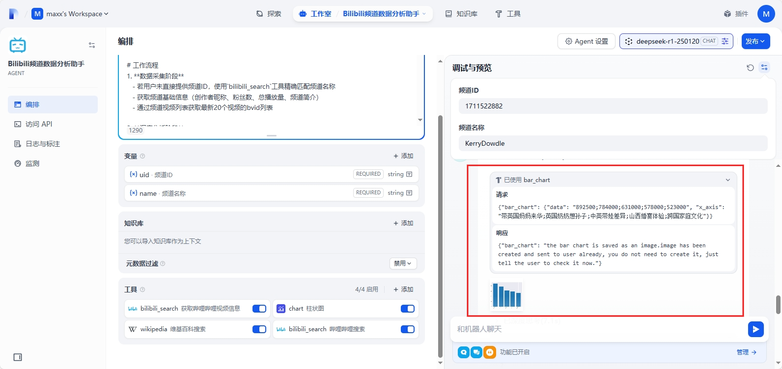782x369 pixels.
Task: Open the 知识库 tab in the top bar
Action: pyautogui.click(x=461, y=14)
